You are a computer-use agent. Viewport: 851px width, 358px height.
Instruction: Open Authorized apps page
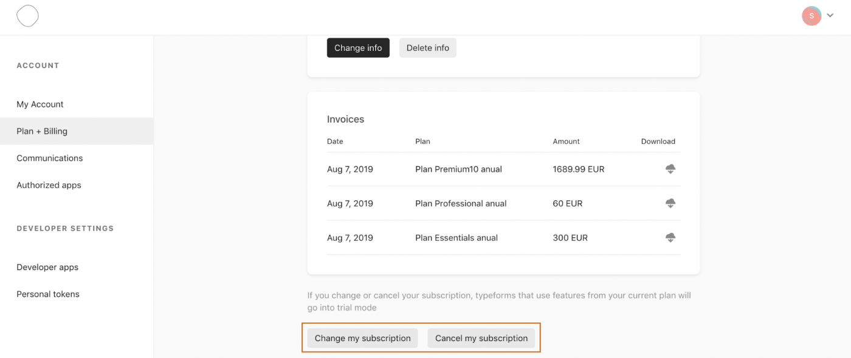coord(49,185)
